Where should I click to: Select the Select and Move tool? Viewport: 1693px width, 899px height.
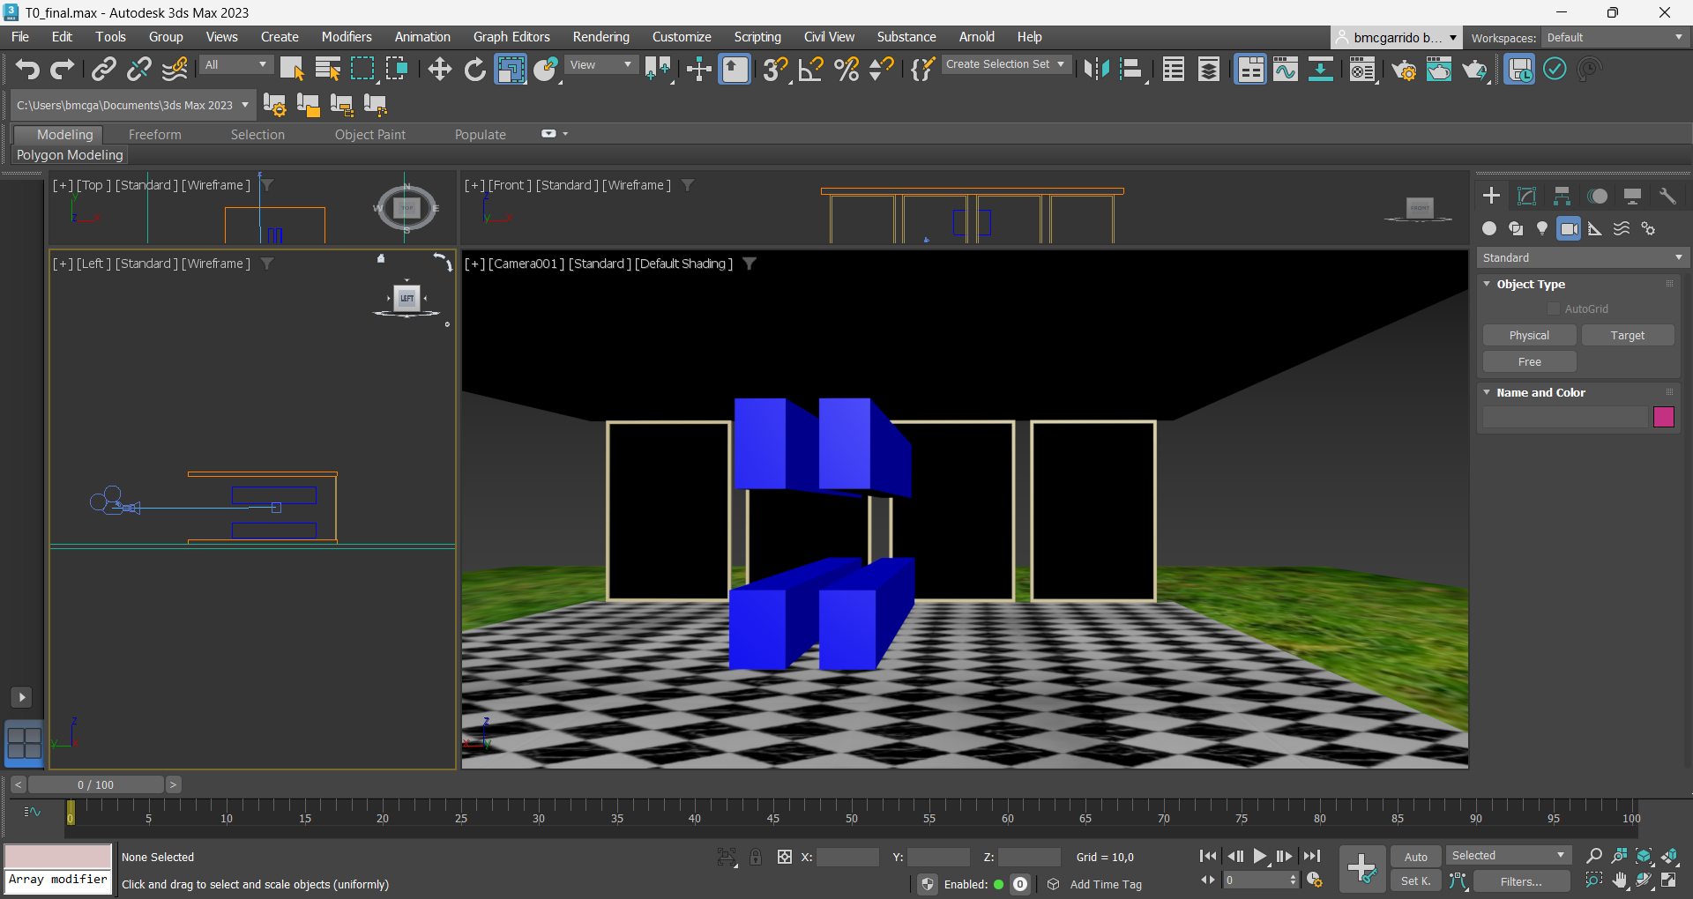tap(439, 69)
